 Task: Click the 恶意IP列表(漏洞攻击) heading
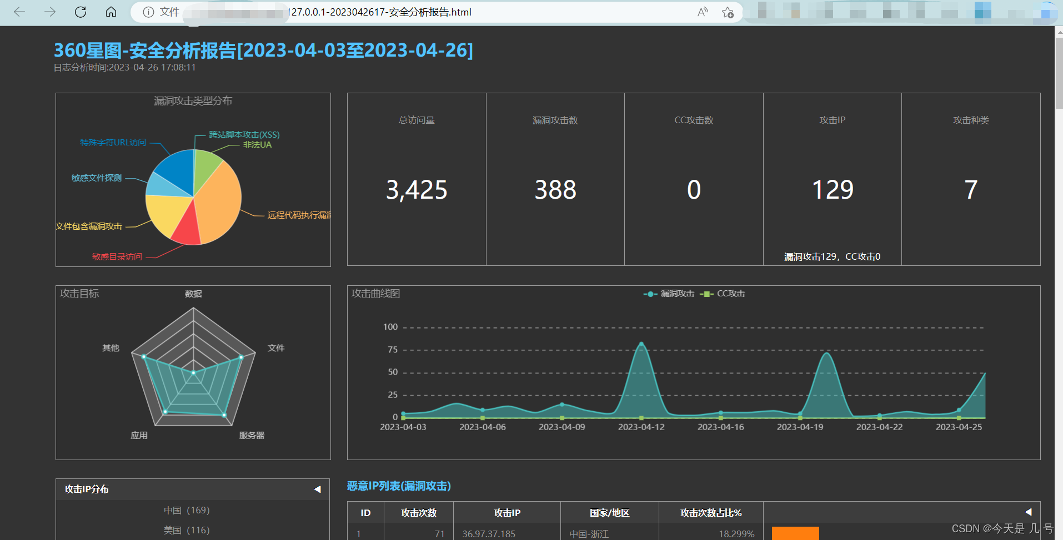399,486
